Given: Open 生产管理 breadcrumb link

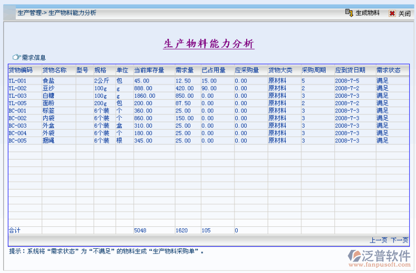Looking at the screenshot, I should [29, 13].
